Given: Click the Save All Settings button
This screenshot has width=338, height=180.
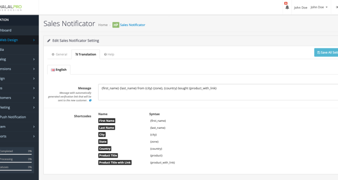Looking at the screenshot, I should (326, 53).
